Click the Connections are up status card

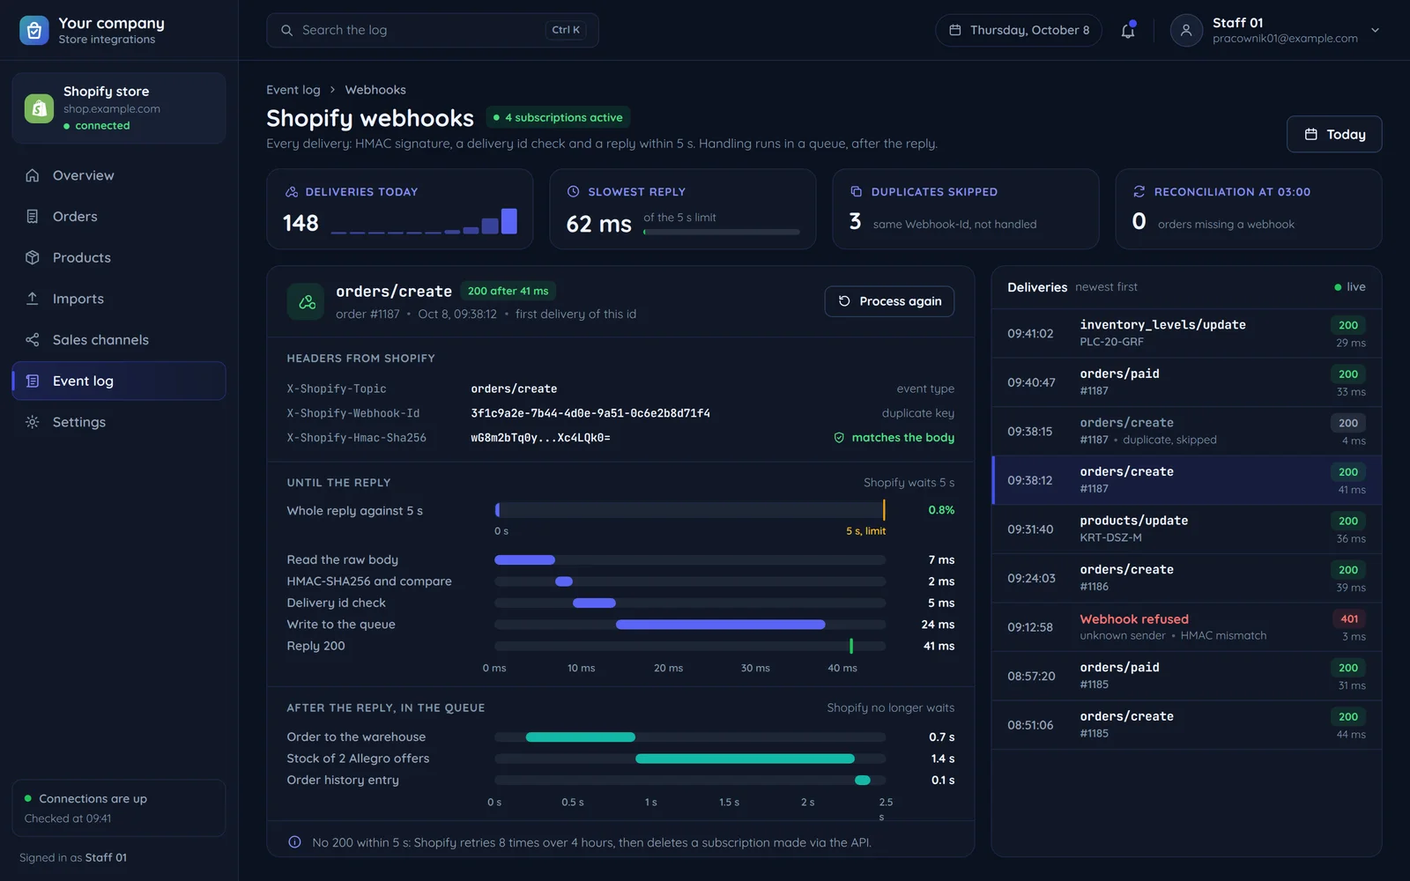pos(119,808)
